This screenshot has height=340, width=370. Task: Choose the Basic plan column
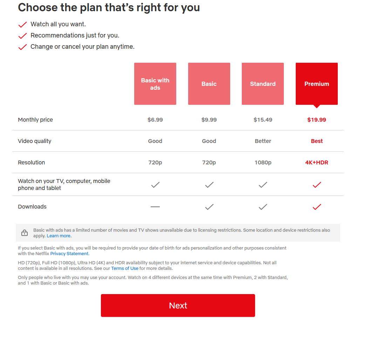pyautogui.click(x=209, y=84)
